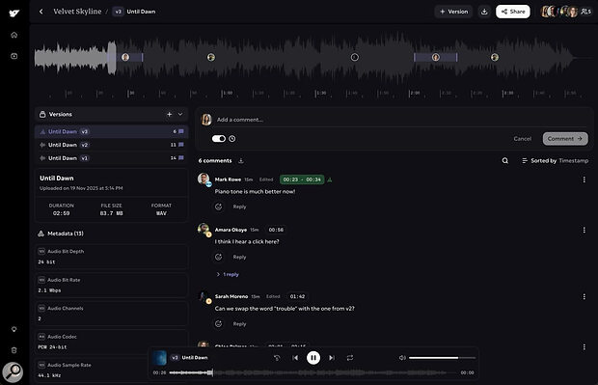Viewport: 598px width, 385px height.
Task: Reply to Amara Okoye's comment
Action: [239, 257]
